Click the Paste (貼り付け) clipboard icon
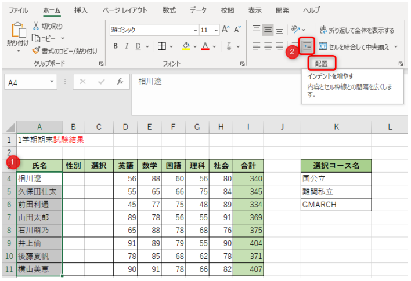 [x=17, y=32]
